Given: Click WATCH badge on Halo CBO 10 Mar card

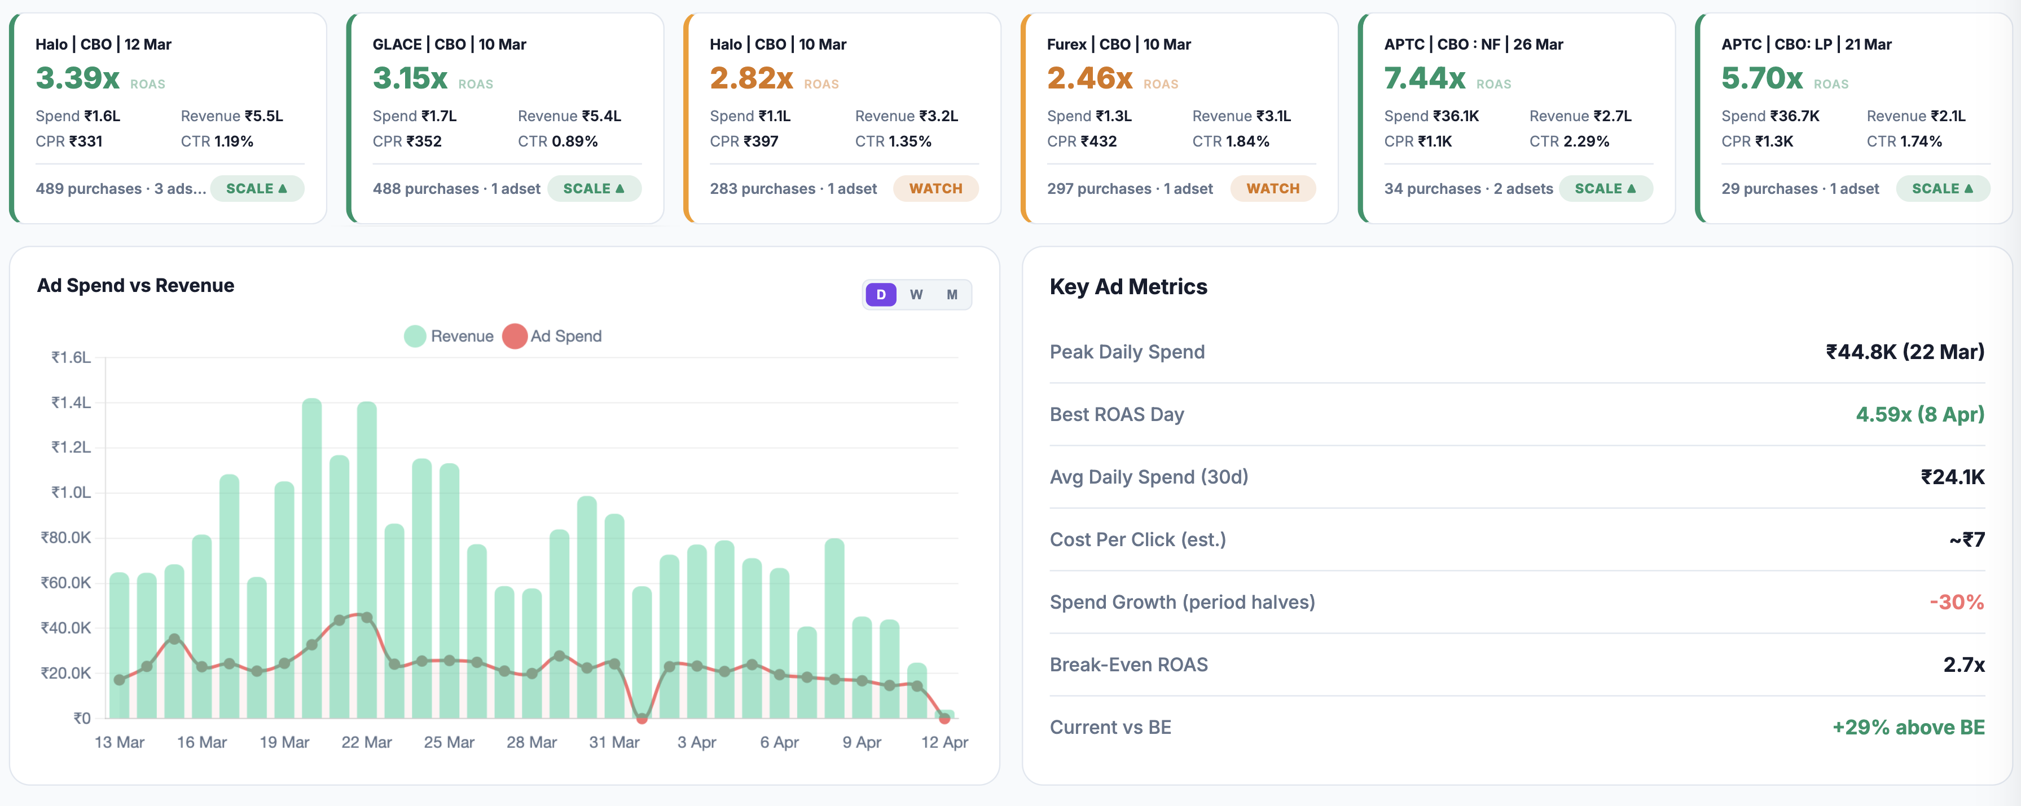Looking at the screenshot, I should pos(936,189).
